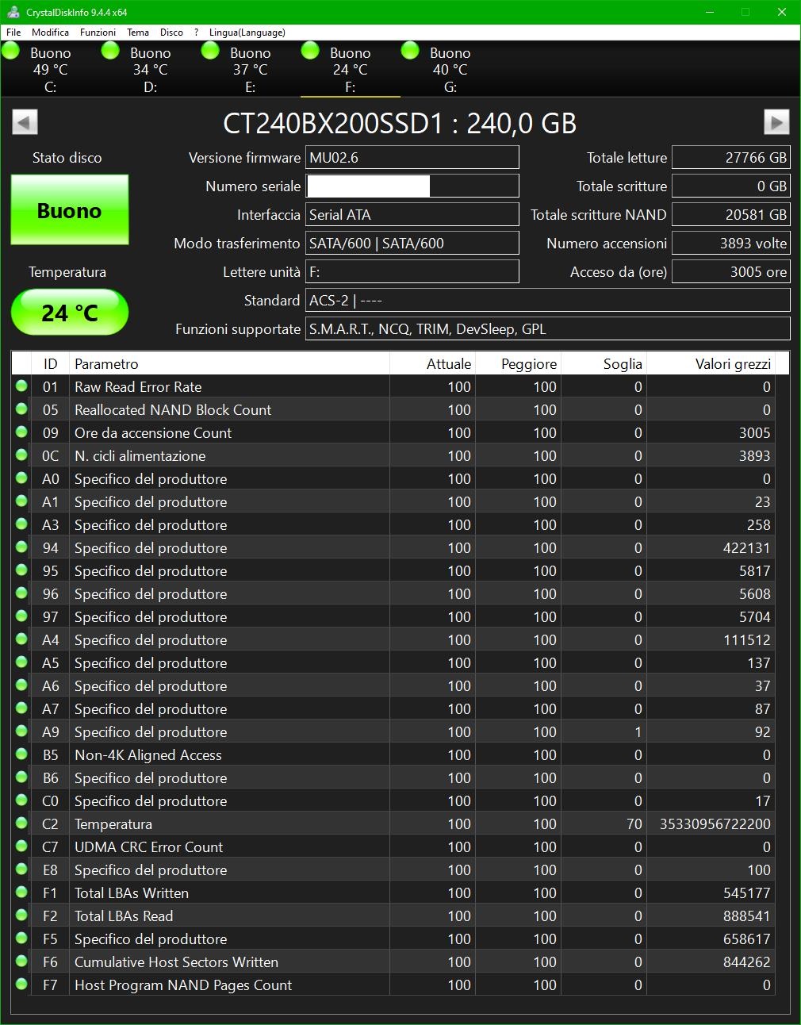This screenshot has height=1025, width=801.
Task: Open the Funzioni menu
Action: pyautogui.click(x=98, y=33)
